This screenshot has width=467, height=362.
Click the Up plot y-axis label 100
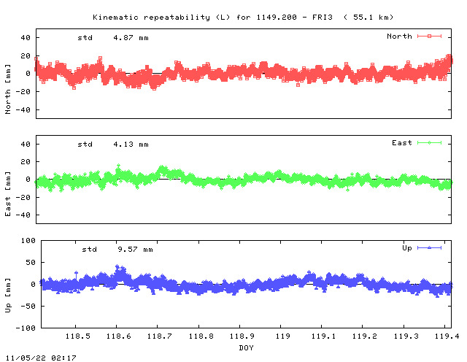coord(28,240)
